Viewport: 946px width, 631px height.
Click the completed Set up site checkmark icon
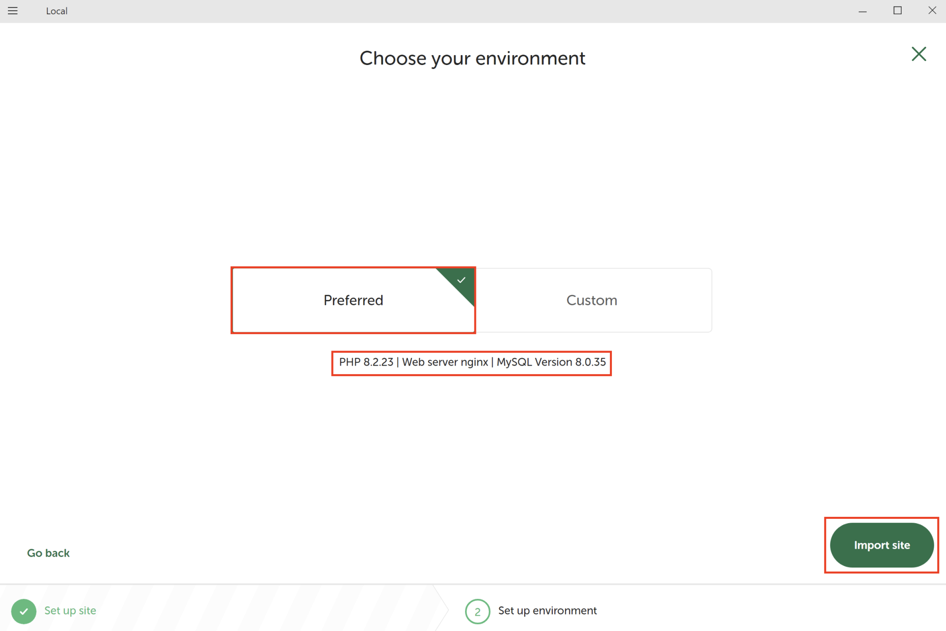point(24,611)
